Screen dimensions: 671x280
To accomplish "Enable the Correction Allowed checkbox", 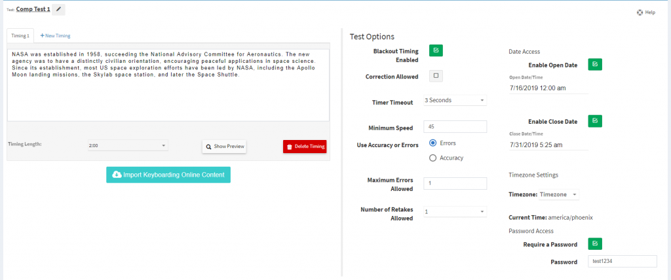I will pos(436,76).
